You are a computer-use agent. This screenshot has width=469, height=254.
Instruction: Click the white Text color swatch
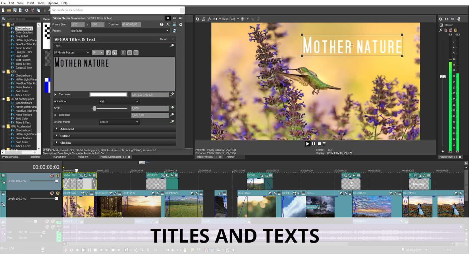click(108, 95)
